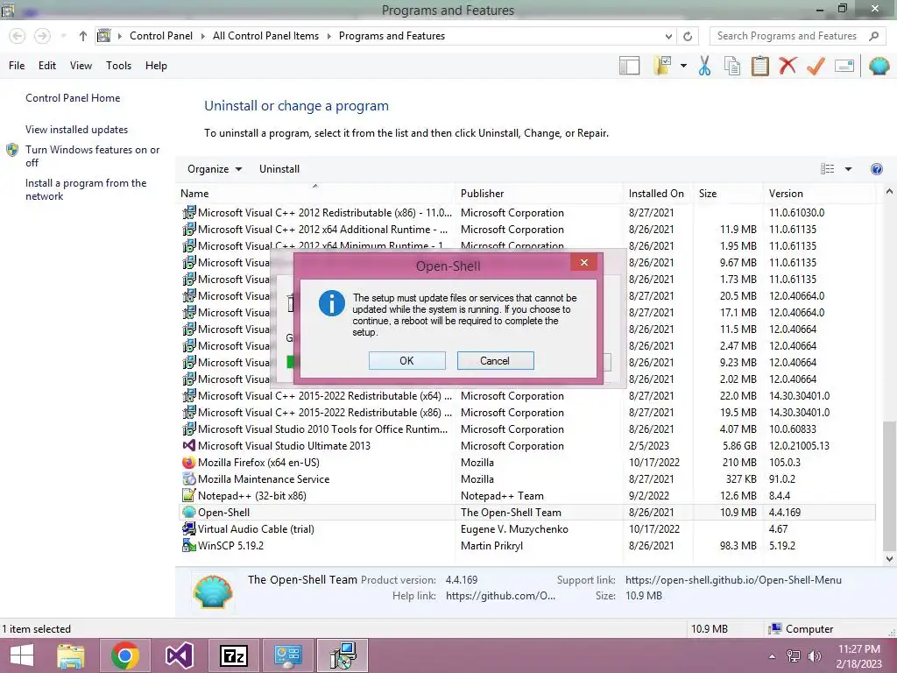Click the Uninstall command button
The height and width of the screenshot is (673, 897).
click(279, 169)
